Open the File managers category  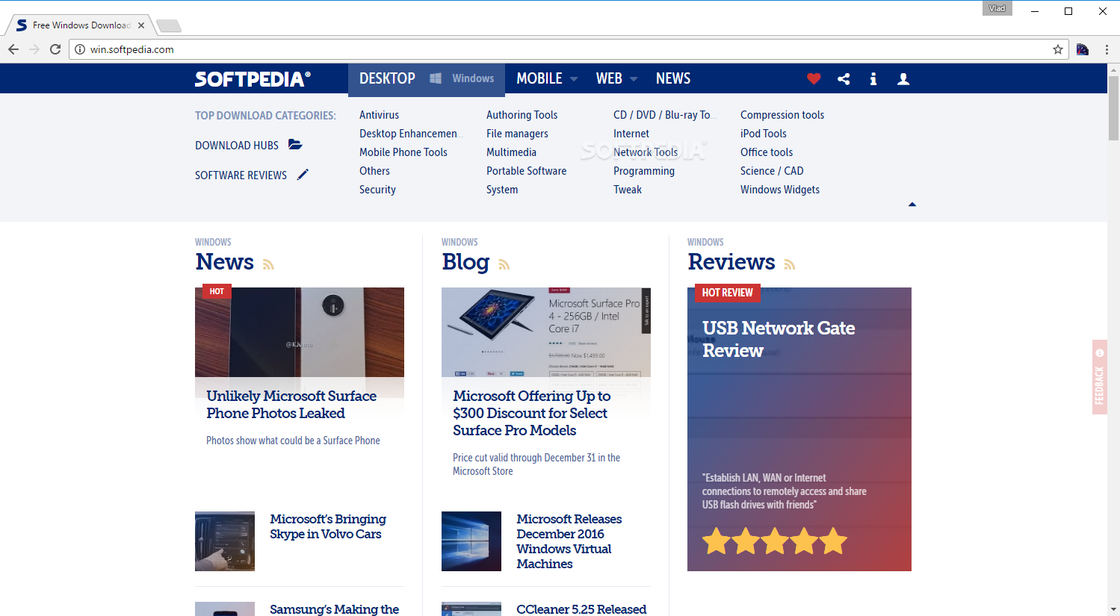point(517,134)
